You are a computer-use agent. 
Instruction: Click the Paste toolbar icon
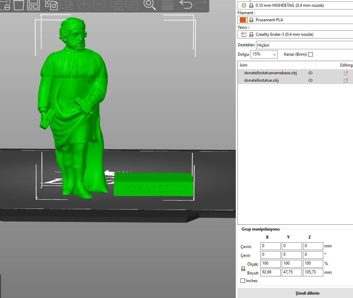tap(67, 5)
